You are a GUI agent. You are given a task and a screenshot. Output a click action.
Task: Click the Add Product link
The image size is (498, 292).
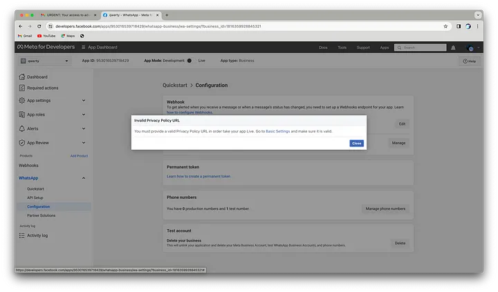coord(79,156)
